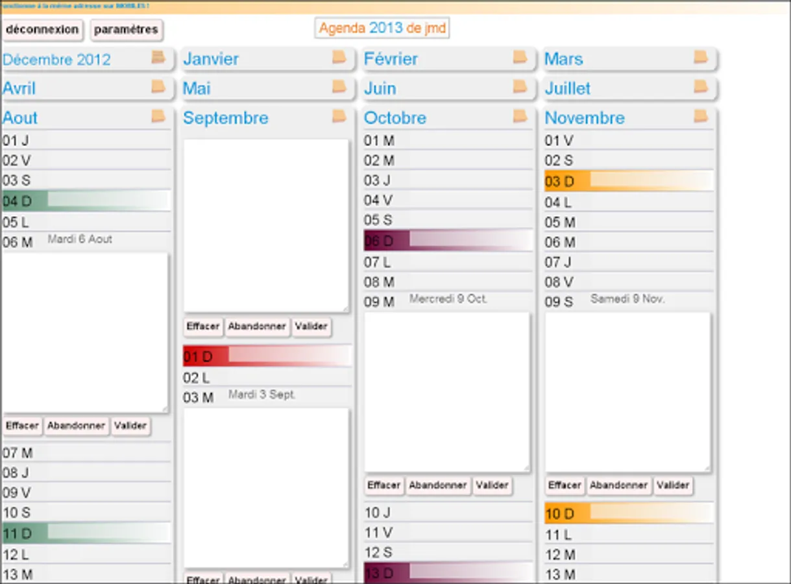Expand the Juin month header
791x584 pixels.
click(380, 88)
